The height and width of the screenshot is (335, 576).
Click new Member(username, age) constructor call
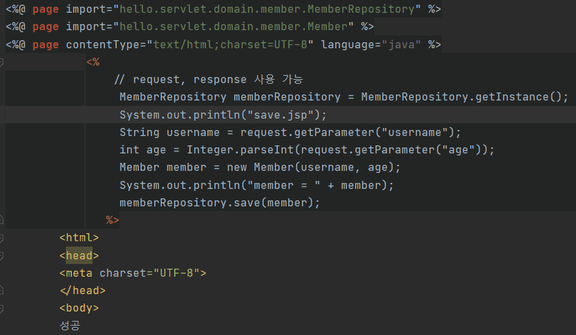310,167
